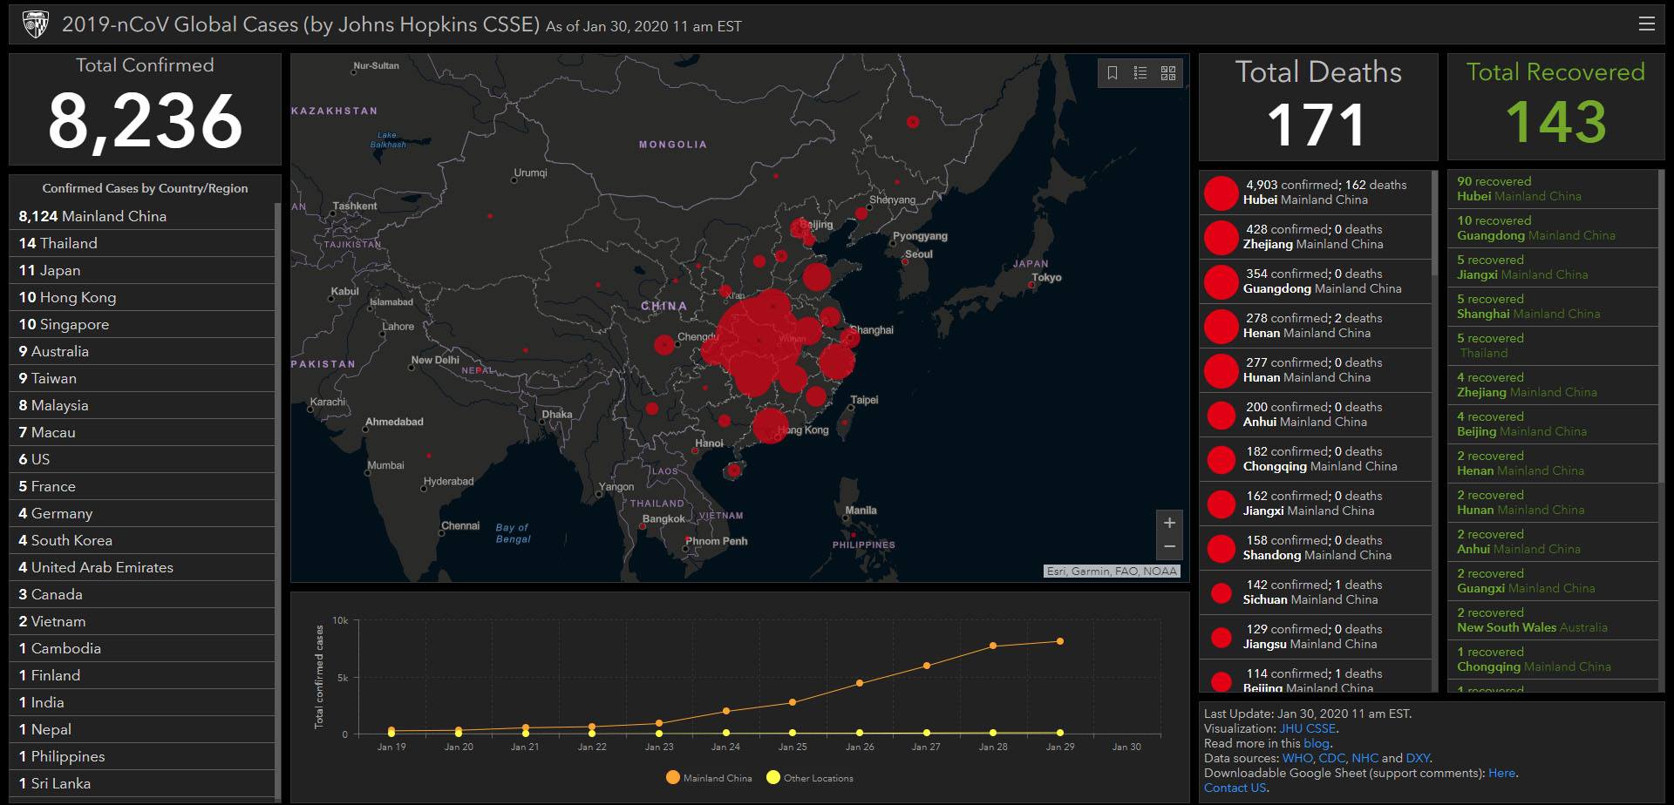Viewport: 1674px width, 805px height.
Task: Select '6 US' in country list
Action: coord(142,459)
